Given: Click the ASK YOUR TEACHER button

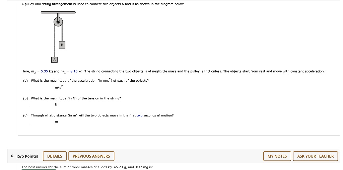Looking at the screenshot, I should (315, 156).
